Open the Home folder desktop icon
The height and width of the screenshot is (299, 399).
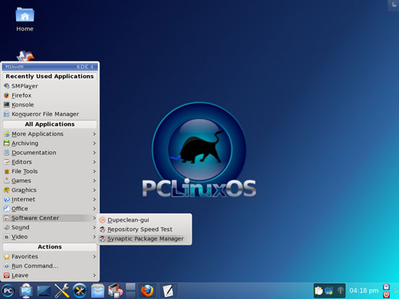[25, 20]
